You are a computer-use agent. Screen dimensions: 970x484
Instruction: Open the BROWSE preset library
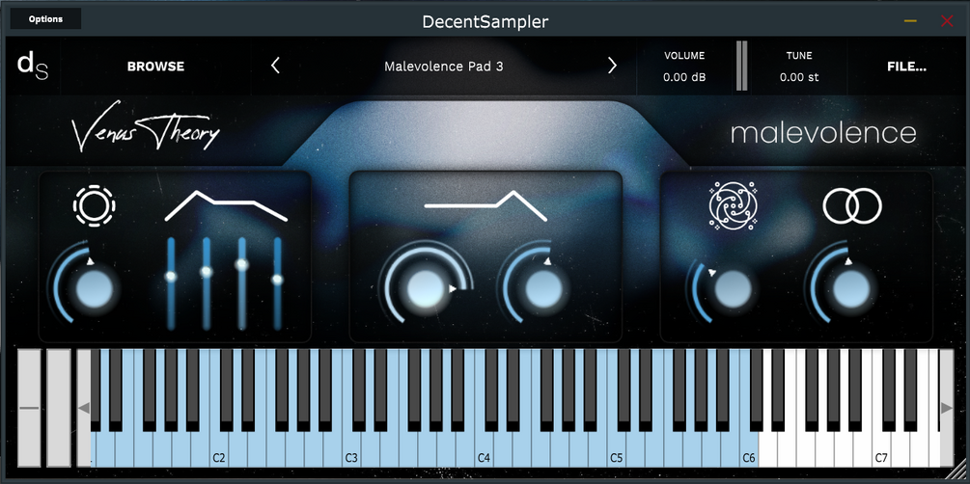click(156, 67)
